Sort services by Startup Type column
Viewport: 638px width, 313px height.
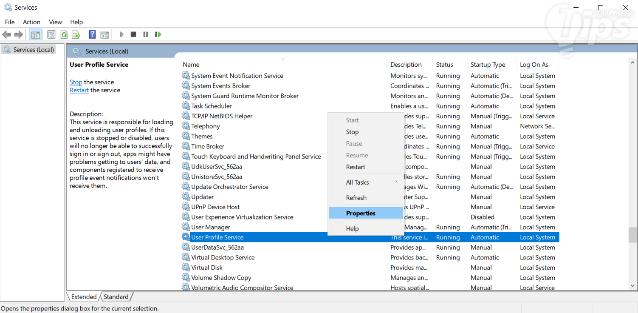point(488,65)
